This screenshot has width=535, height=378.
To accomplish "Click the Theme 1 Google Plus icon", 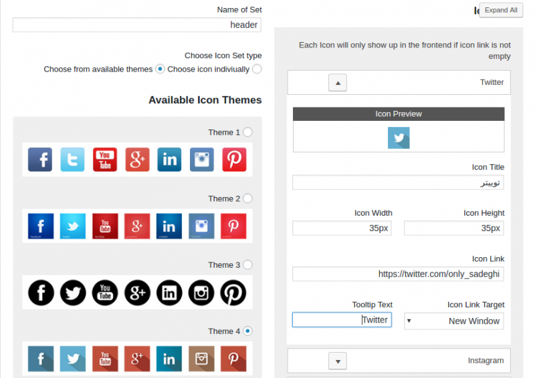I will [137, 159].
